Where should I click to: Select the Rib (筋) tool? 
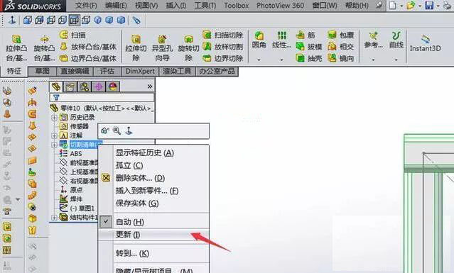[306, 35]
